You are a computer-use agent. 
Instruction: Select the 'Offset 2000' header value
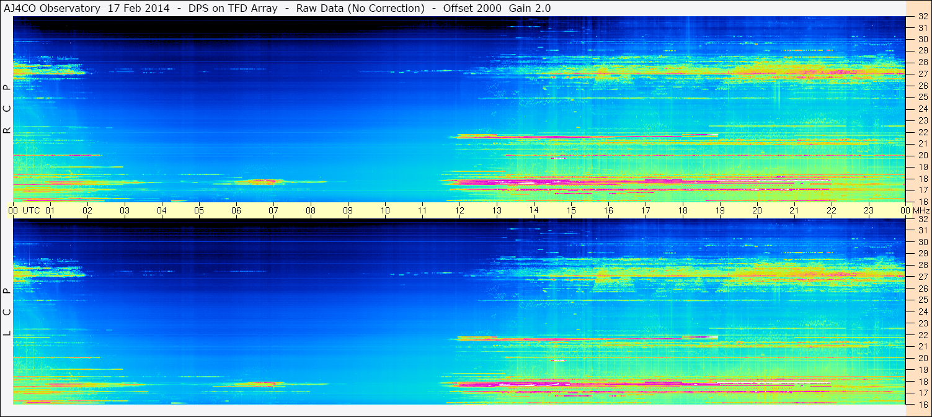(472, 8)
